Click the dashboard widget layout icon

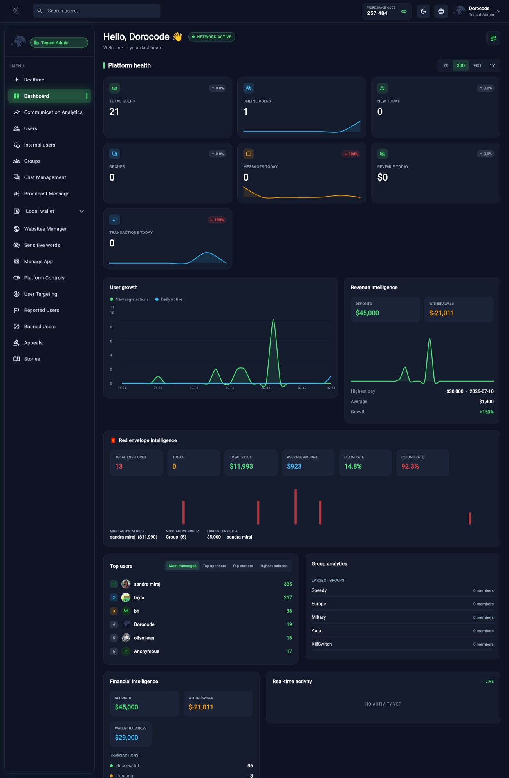pos(493,38)
